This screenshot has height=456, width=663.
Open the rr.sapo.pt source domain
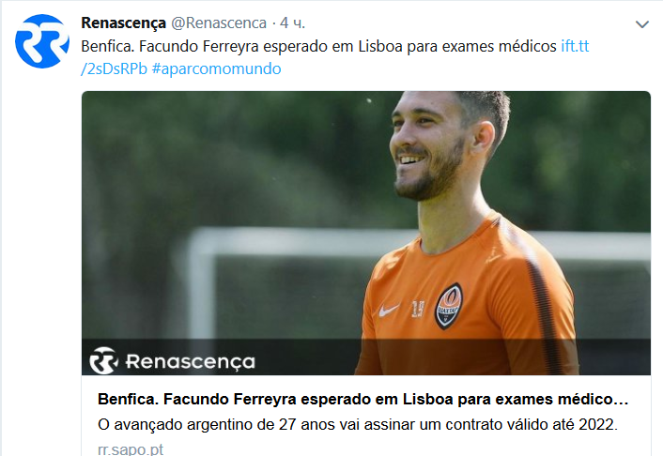click(x=131, y=448)
